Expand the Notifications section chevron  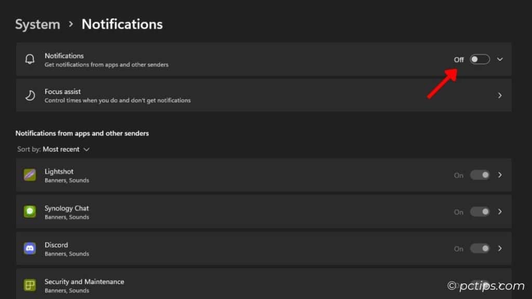(x=499, y=59)
